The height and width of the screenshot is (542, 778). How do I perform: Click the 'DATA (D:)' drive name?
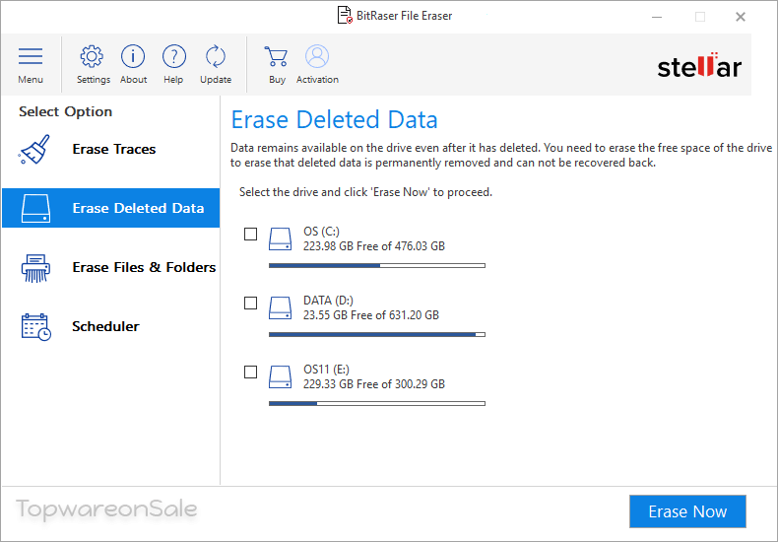pos(329,301)
